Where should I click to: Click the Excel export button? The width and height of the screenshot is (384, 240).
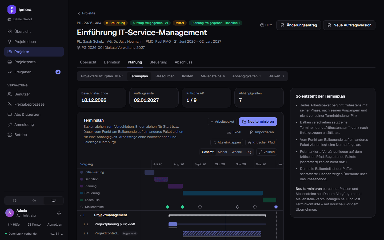(234, 132)
